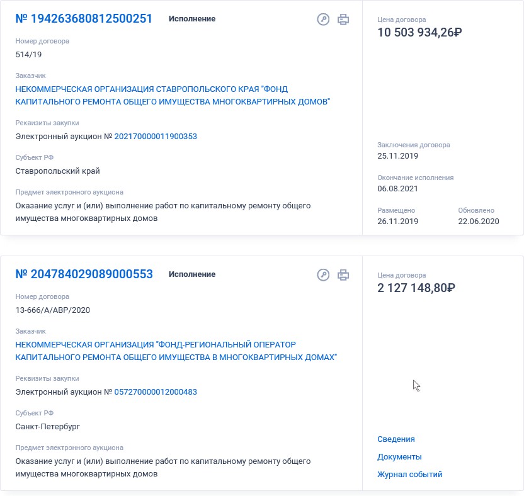Print the contract №194263680812500251 card

tap(343, 20)
